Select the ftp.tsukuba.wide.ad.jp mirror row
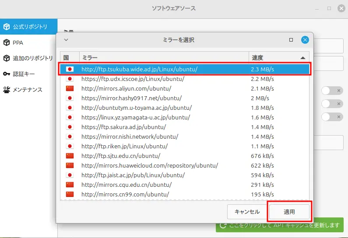Screen dimensions: 348x238 click(x=185, y=69)
